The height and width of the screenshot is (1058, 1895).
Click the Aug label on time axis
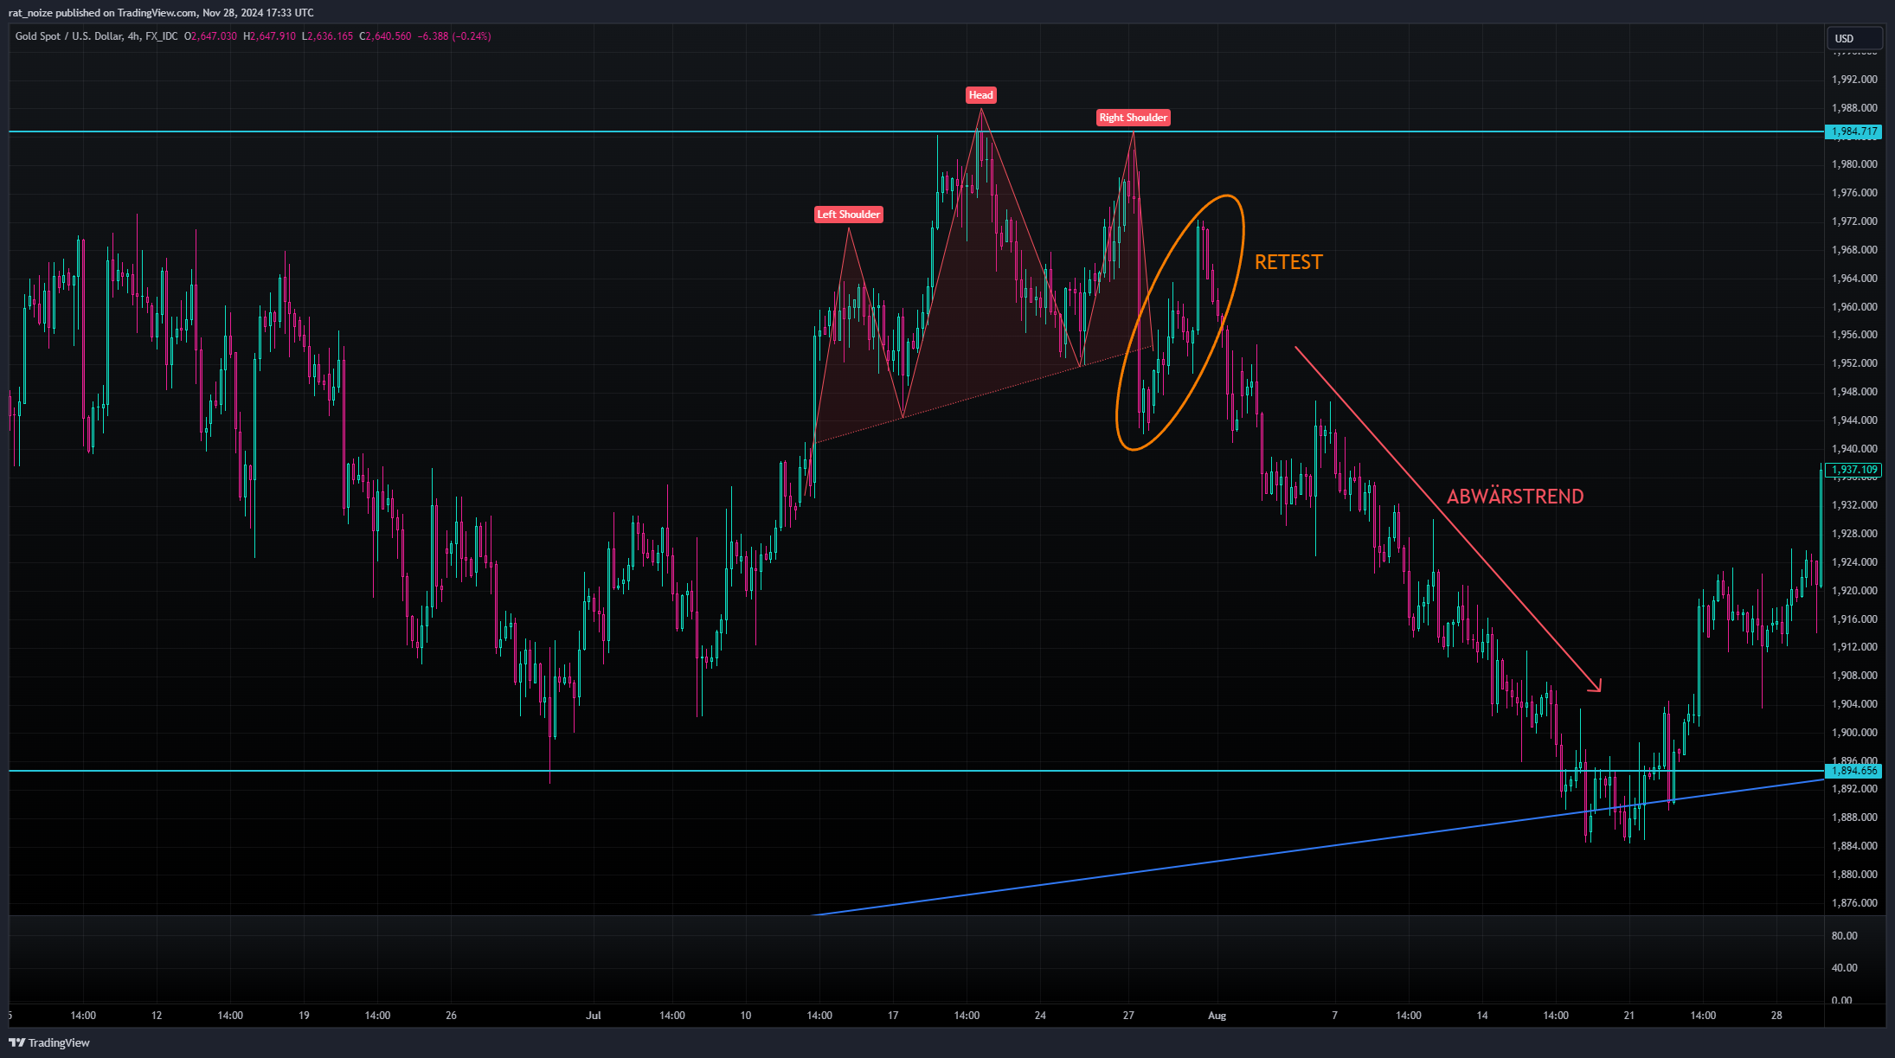pyautogui.click(x=1217, y=1016)
